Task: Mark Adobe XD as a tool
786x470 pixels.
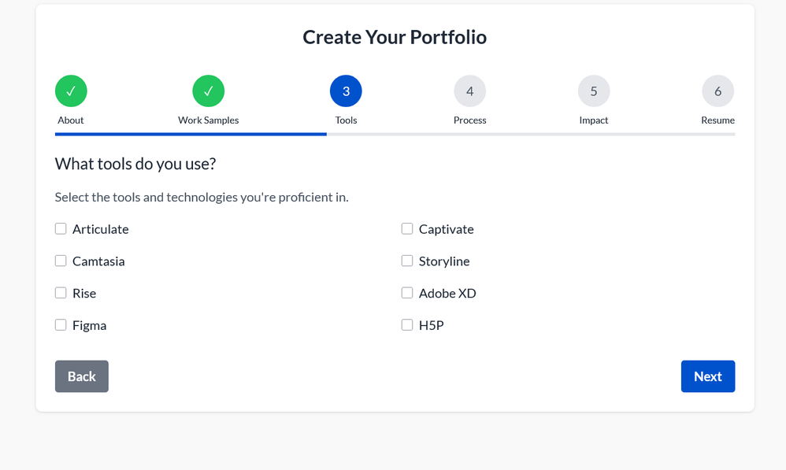Action: [407, 293]
